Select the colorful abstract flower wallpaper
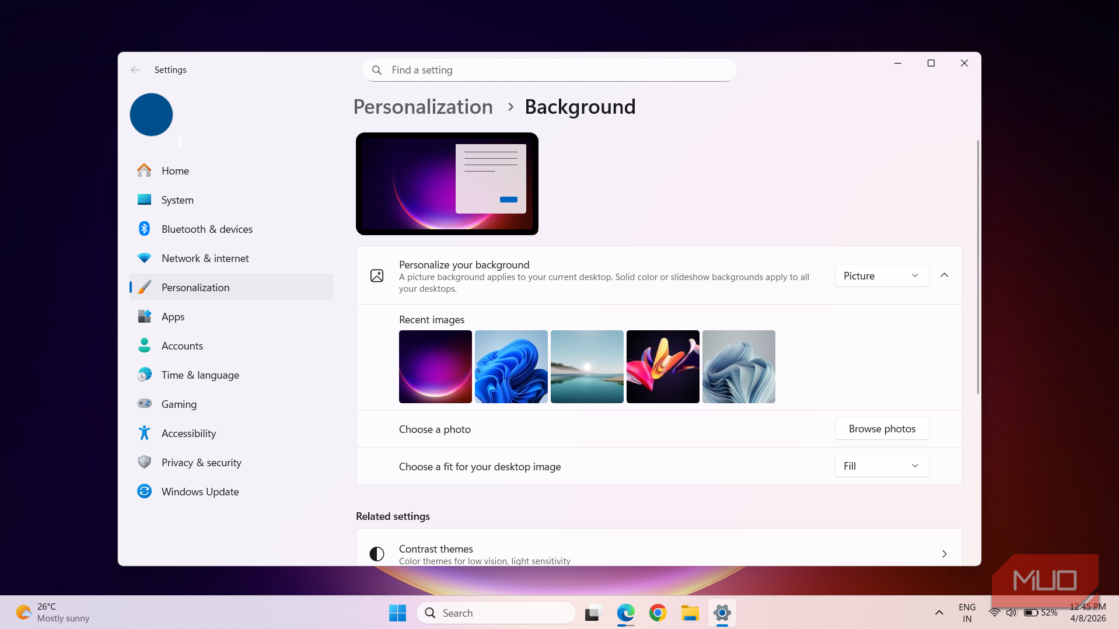The width and height of the screenshot is (1119, 629). point(663,366)
